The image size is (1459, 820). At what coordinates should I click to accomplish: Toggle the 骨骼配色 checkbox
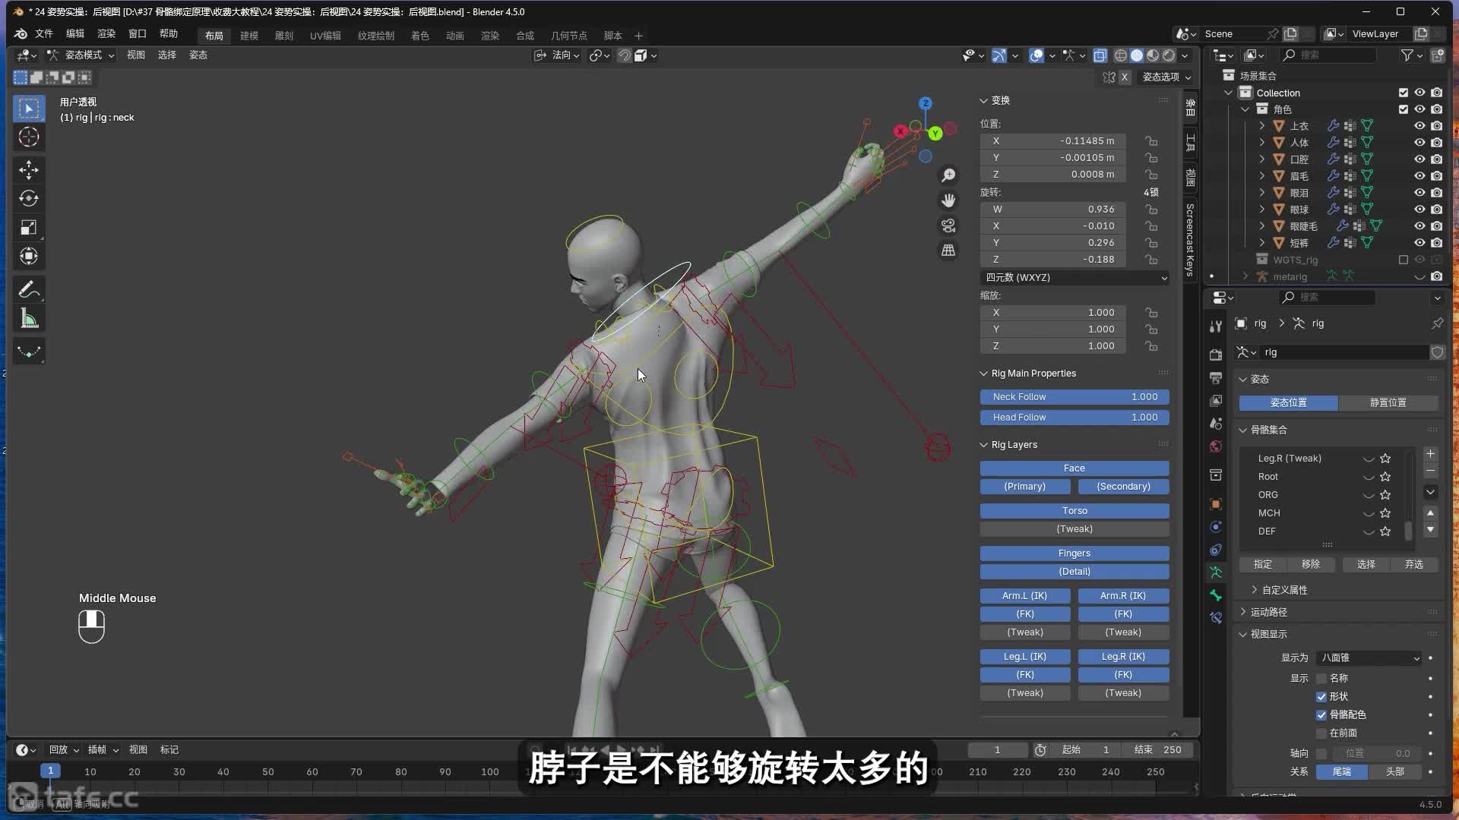pos(1321,715)
